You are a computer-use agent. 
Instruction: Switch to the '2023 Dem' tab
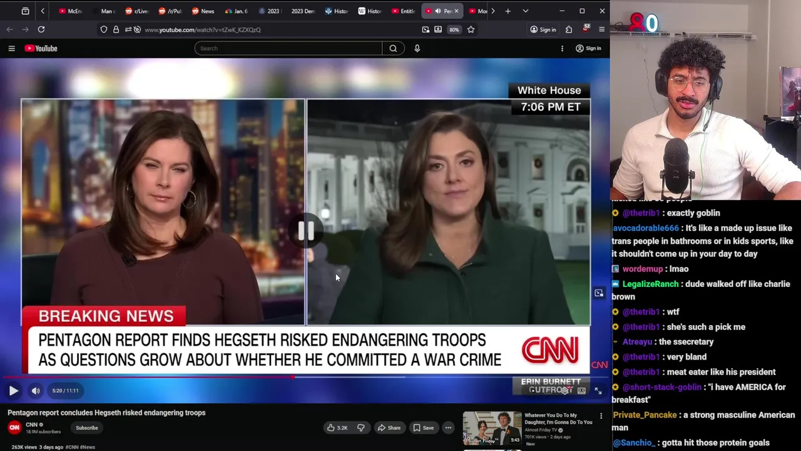[302, 11]
